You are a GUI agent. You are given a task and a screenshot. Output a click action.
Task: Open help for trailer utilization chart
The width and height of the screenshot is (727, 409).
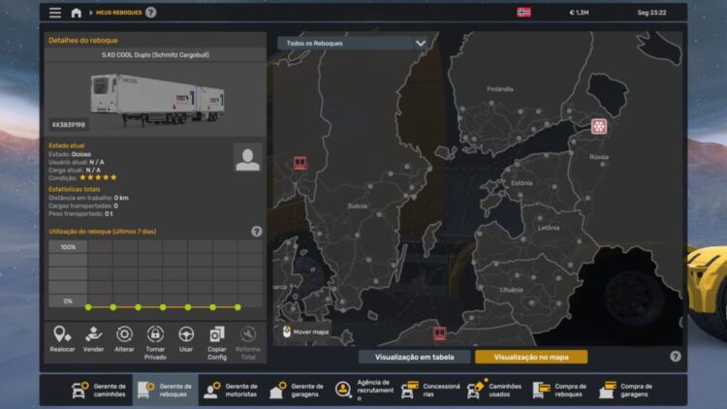257,232
